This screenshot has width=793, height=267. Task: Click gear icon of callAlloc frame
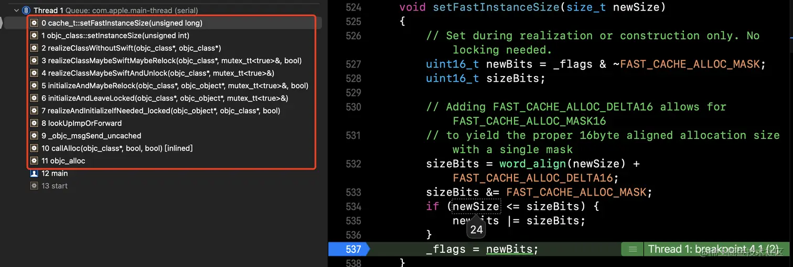pyautogui.click(x=34, y=148)
